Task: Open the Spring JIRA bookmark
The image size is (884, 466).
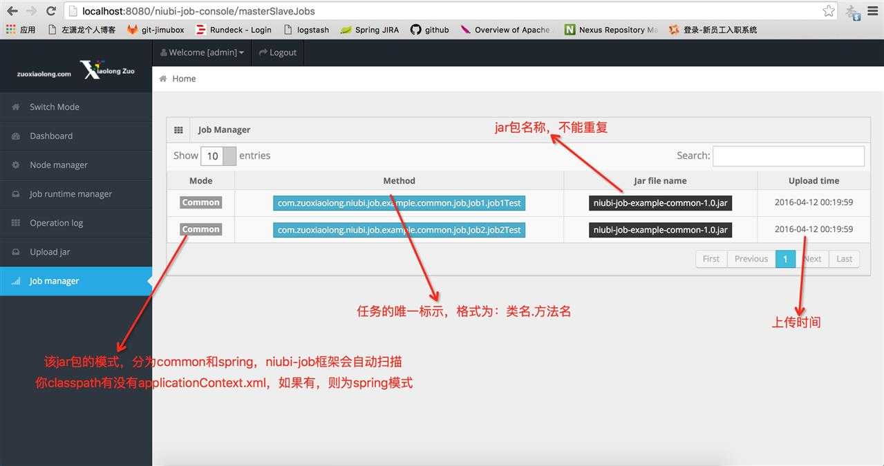Action: pos(370,30)
